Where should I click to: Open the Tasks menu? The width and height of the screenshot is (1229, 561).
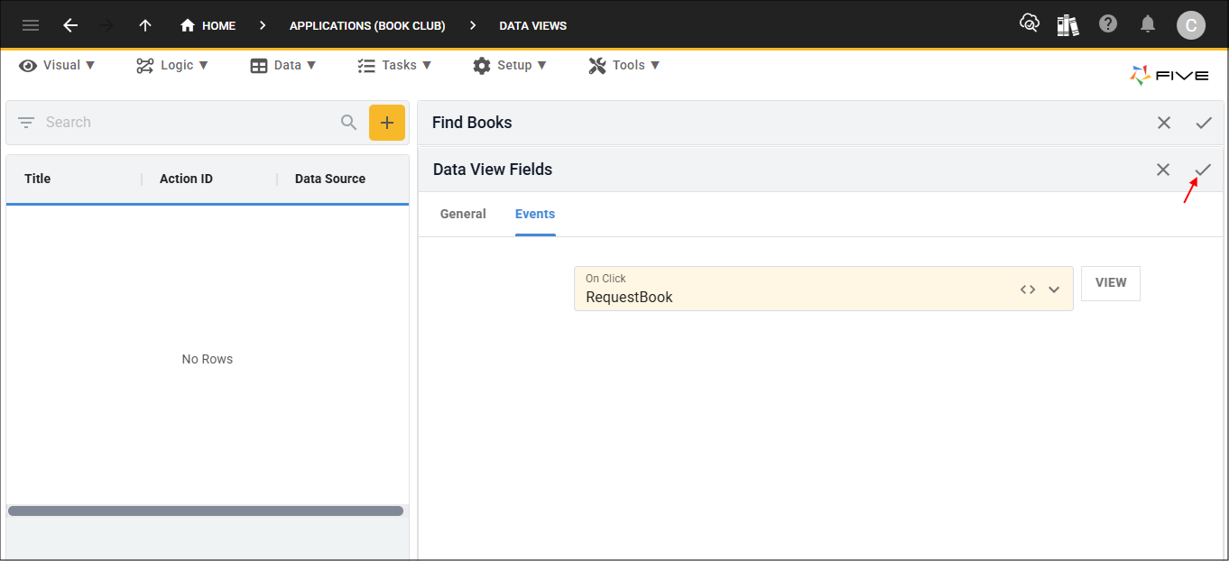tap(394, 65)
